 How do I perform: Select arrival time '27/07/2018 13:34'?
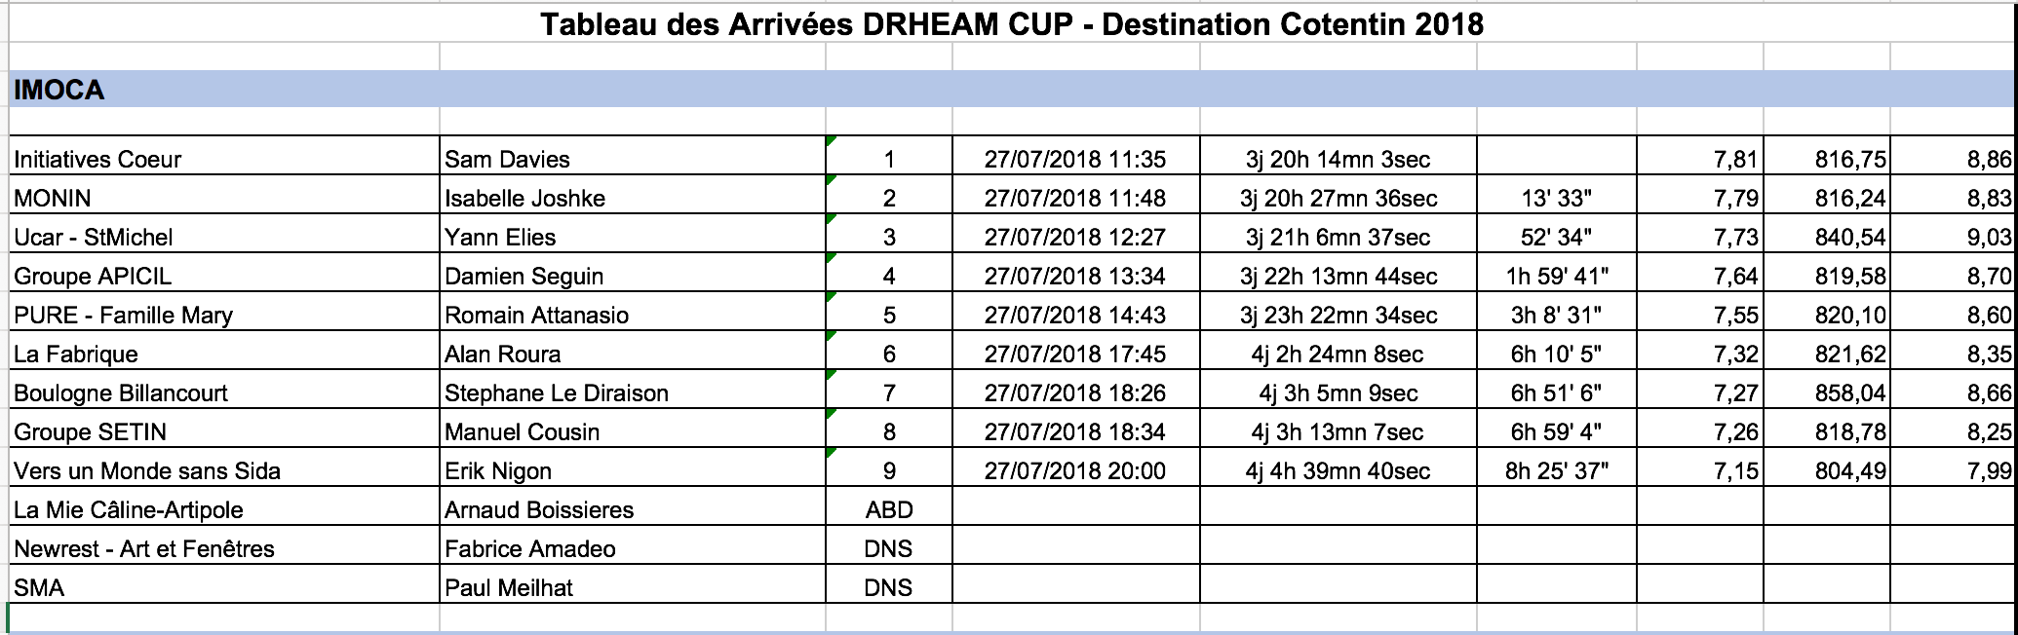[1074, 276]
